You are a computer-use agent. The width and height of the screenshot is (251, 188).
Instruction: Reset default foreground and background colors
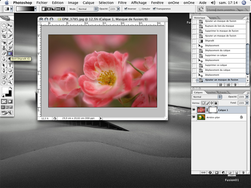[3, 96]
